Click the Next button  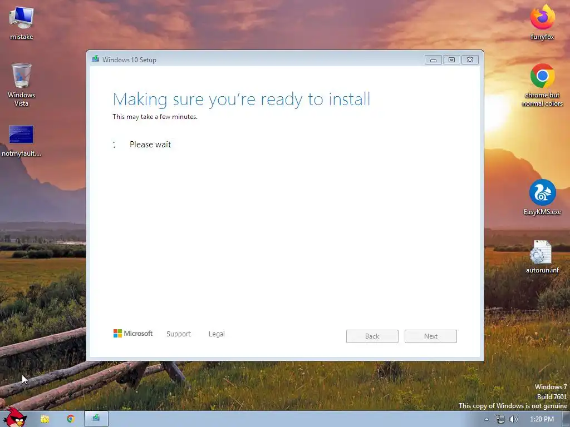[x=431, y=336]
